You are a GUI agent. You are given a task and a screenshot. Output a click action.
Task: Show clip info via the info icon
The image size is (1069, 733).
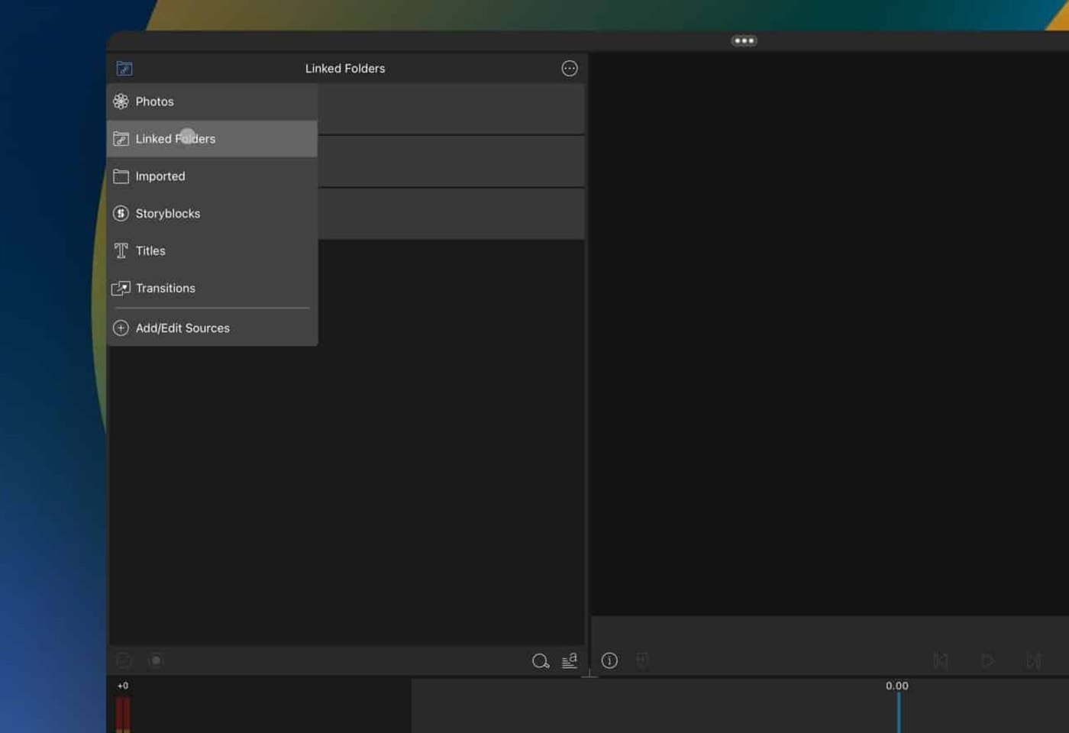[609, 660]
